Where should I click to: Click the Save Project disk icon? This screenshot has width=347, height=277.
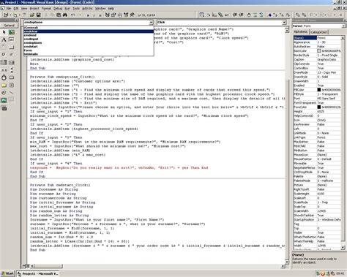click(x=38, y=15)
